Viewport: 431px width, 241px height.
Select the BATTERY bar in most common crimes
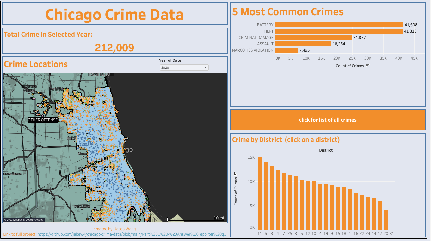338,25
